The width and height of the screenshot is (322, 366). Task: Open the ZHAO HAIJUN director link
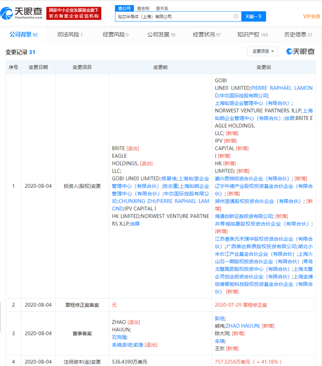click(243, 326)
